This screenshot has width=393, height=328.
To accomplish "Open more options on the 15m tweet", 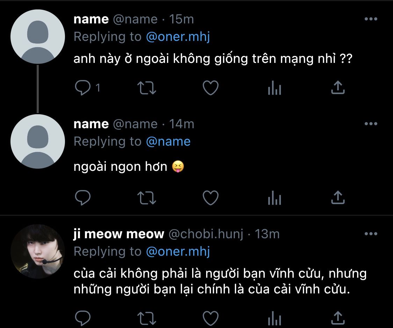I will 371,19.
